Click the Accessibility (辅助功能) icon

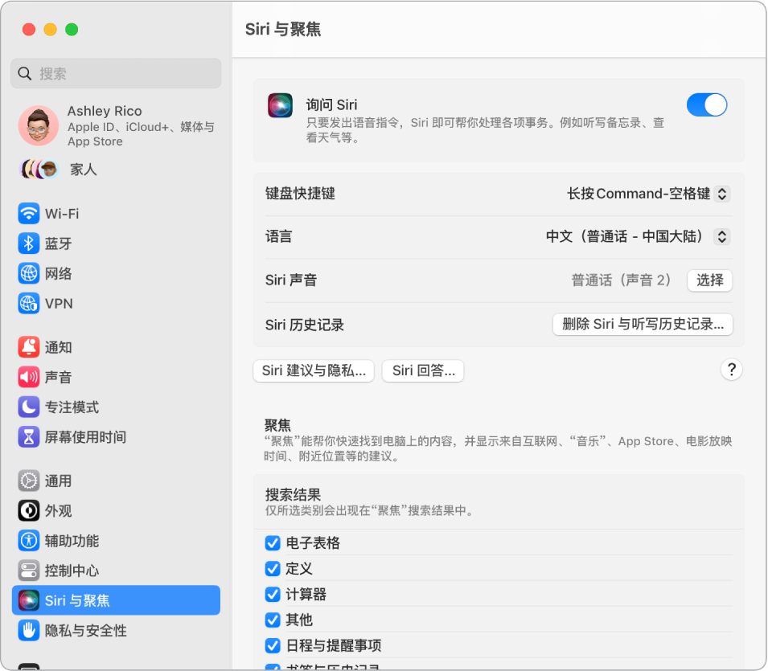28,540
